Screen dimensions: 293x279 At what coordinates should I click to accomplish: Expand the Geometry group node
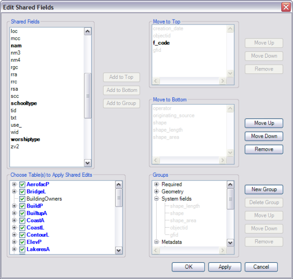point(156,192)
